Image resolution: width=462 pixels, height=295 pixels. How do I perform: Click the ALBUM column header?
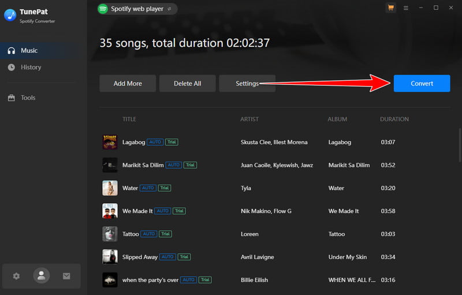click(337, 120)
